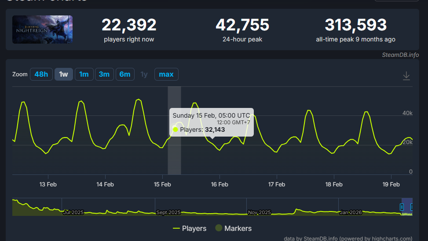Click the 14 Feb axis label
Viewport: 428px width, 241px height.
[x=105, y=184]
